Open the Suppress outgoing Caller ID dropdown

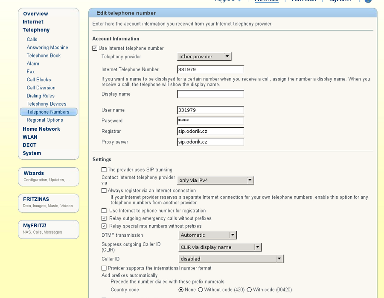(x=220, y=247)
